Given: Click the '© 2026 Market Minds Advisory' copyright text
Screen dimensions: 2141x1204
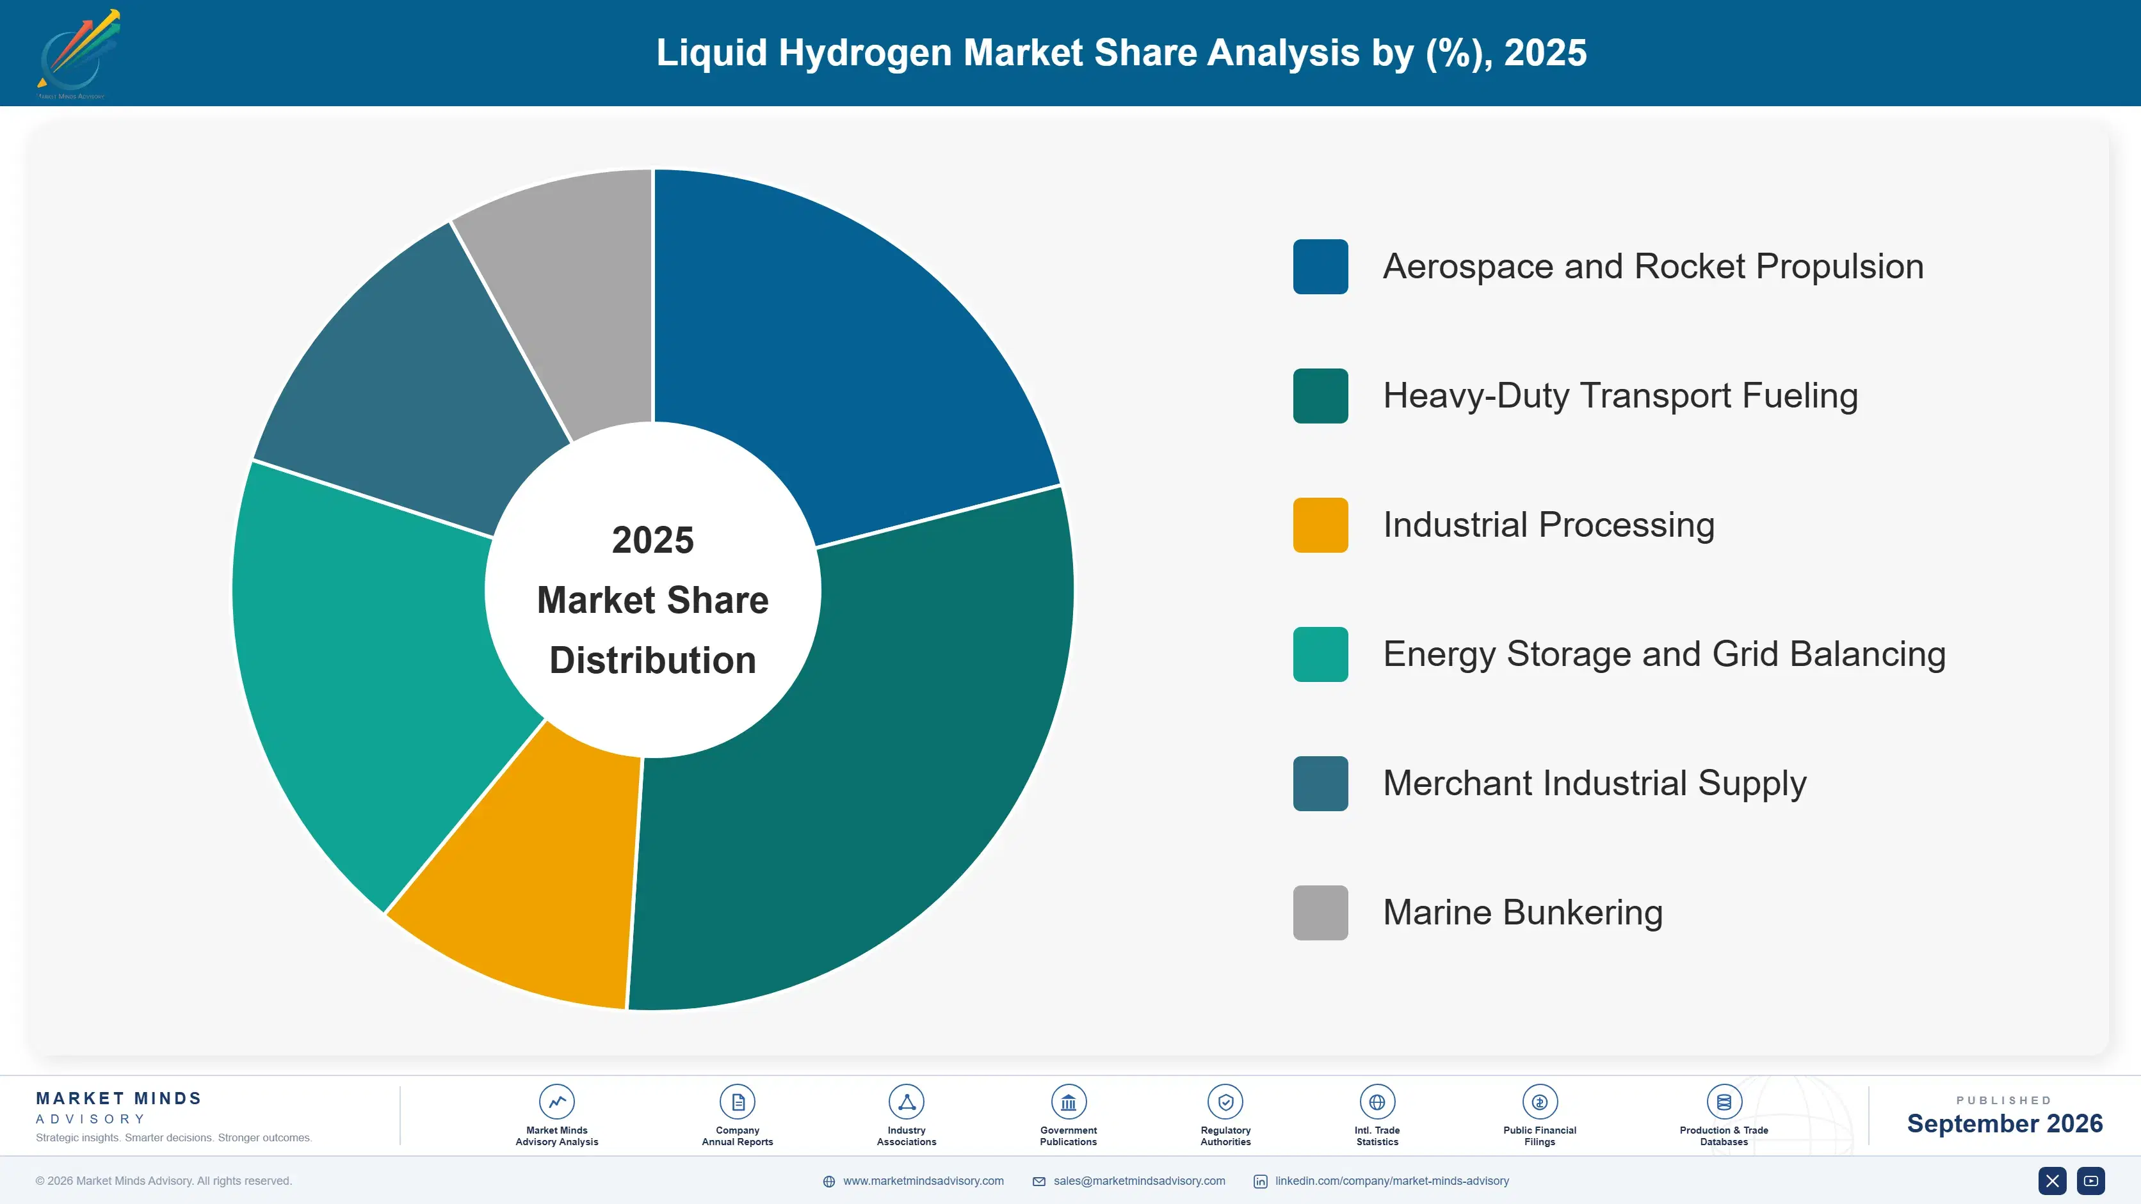Looking at the screenshot, I should tap(164, 1181).
